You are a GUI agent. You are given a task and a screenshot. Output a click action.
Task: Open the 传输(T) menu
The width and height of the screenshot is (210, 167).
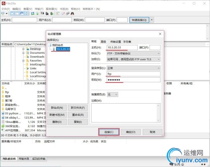[x=39, y=9]
